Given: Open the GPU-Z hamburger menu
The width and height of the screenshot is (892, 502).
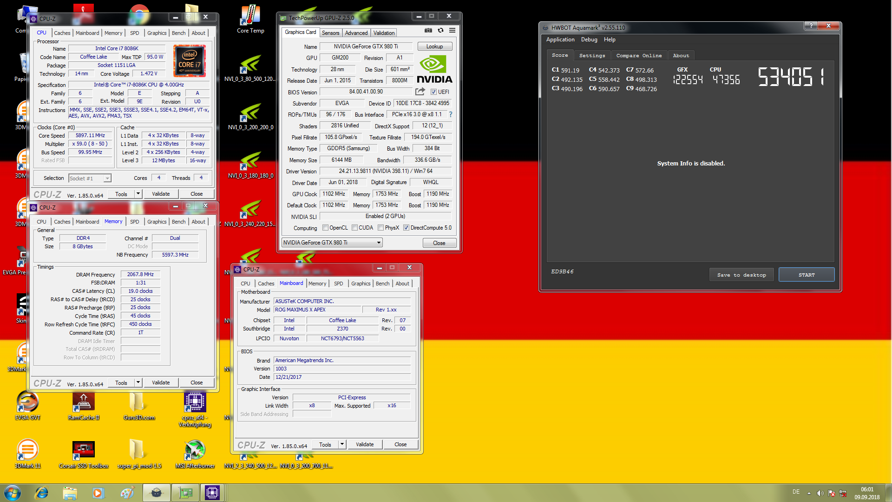Looking at the screenshot, I should (x=452, y=31).
